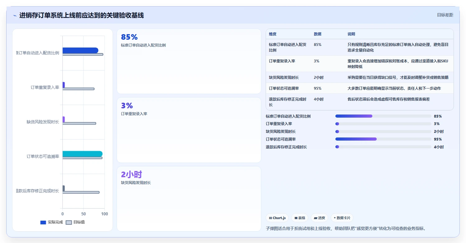Screen dimensions: 466x243
Task: Click the progress bar for 订单重复录入率
Action: [383, 124]
